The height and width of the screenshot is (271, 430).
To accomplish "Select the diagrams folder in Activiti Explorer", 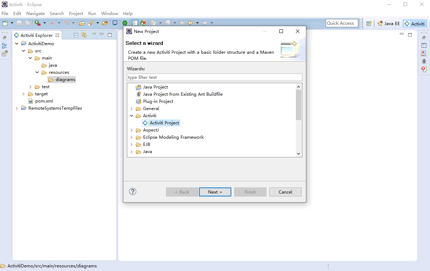I will click(x=62, y=80).
